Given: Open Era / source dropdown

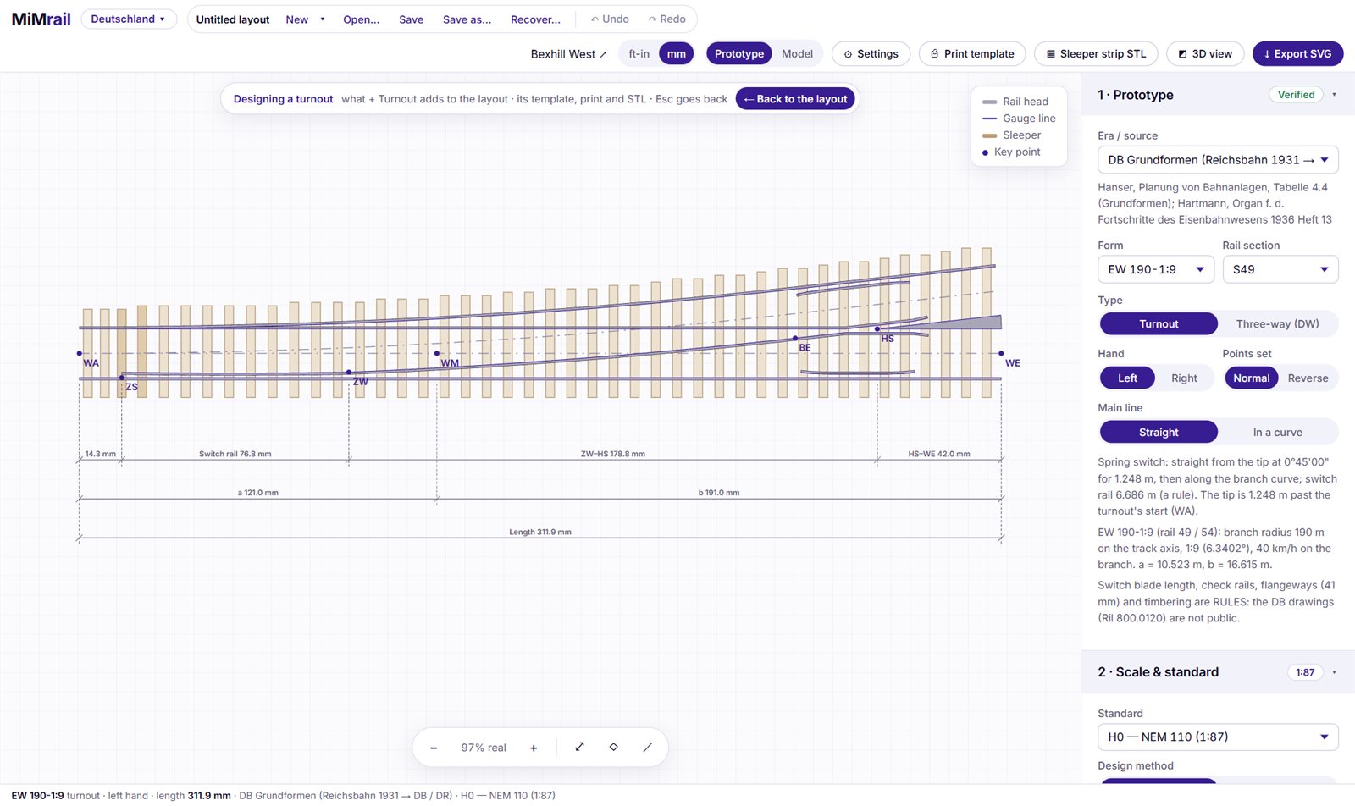Looking at the screenshot, I should click(1218, 159).
